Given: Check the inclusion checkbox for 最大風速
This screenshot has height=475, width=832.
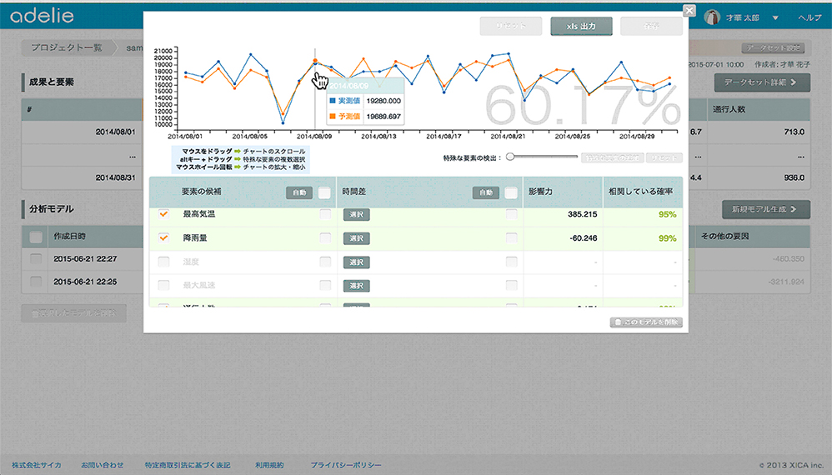Looking at the screenshot, I should point(163,285).
